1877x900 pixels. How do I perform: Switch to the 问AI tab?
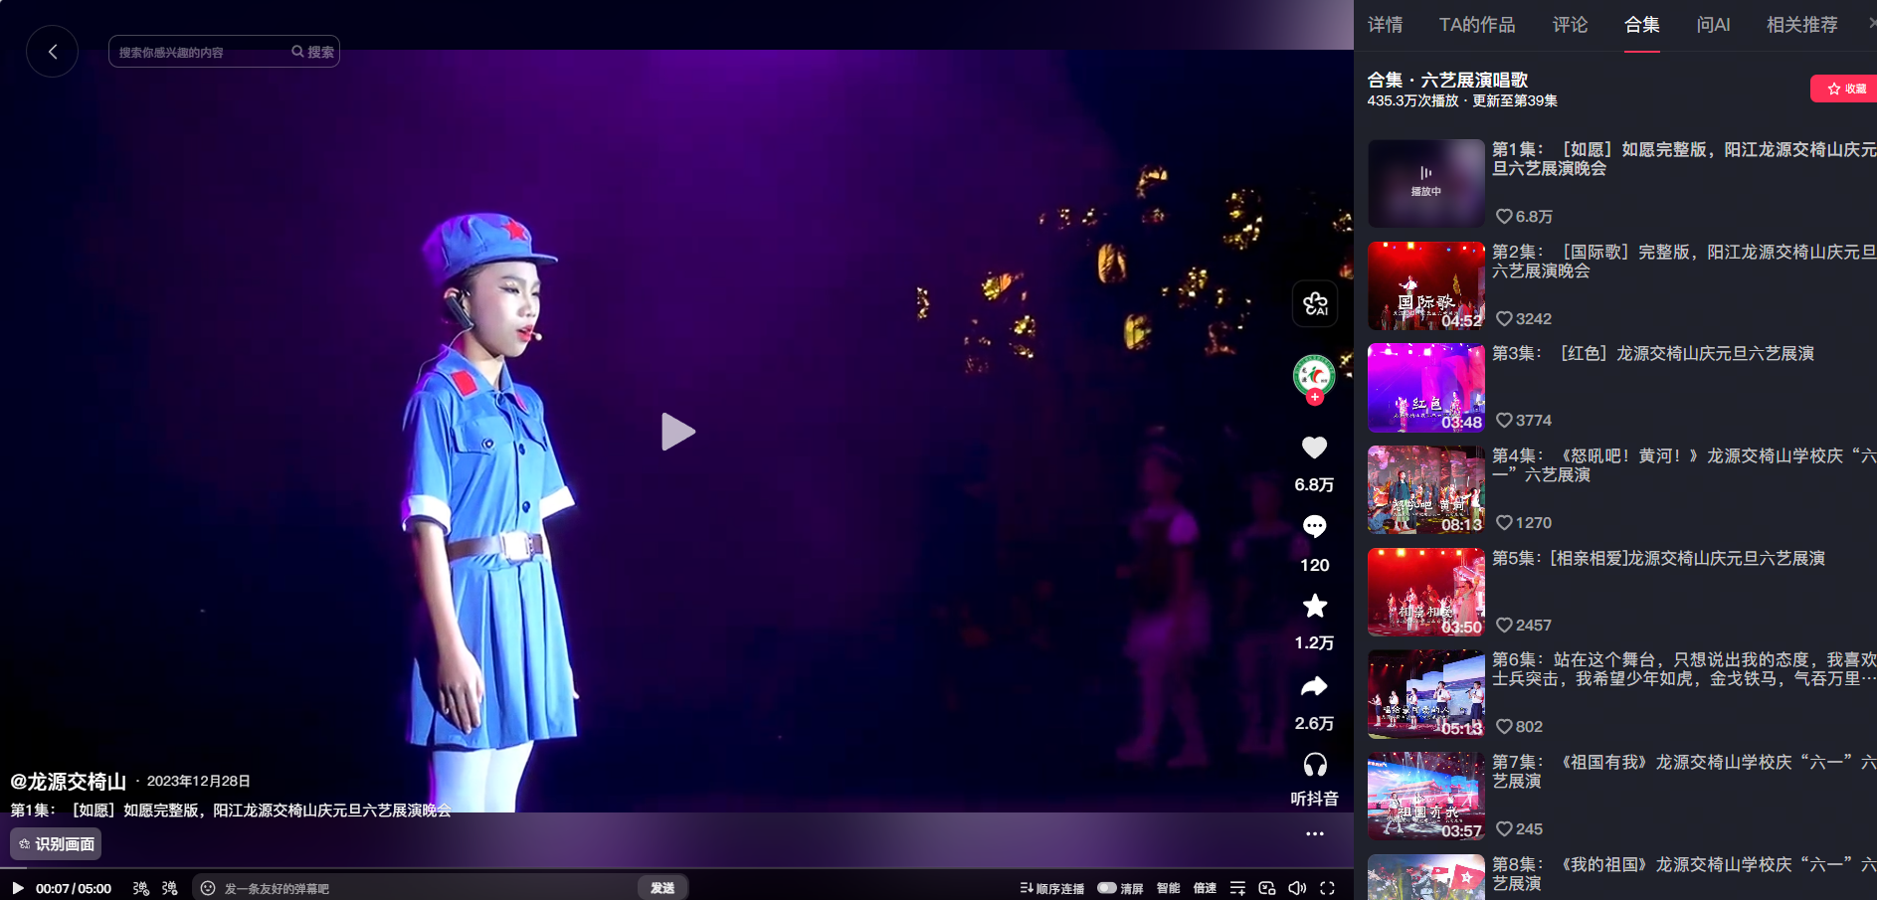pos(1713,25)
